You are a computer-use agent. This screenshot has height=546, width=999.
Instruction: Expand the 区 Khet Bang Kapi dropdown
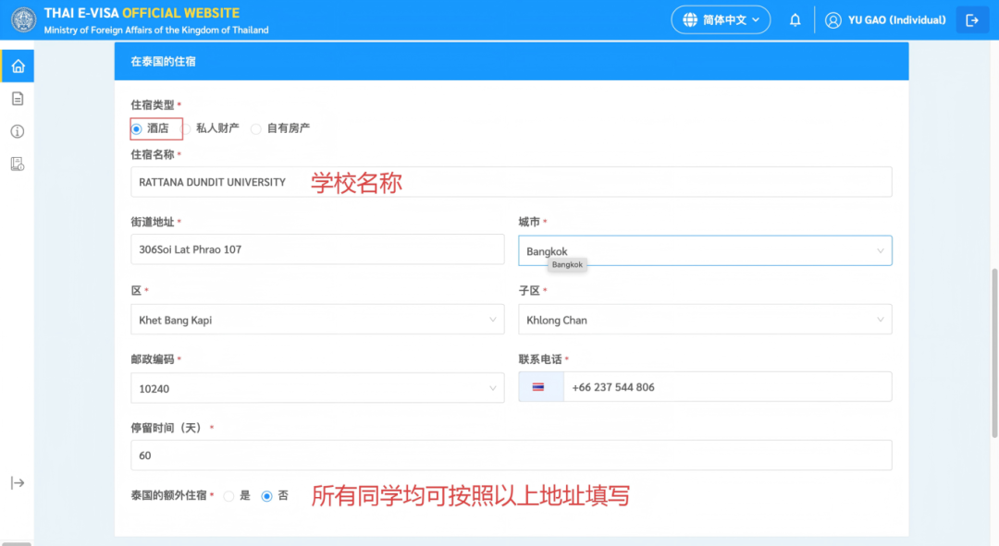tap(317, 320)
